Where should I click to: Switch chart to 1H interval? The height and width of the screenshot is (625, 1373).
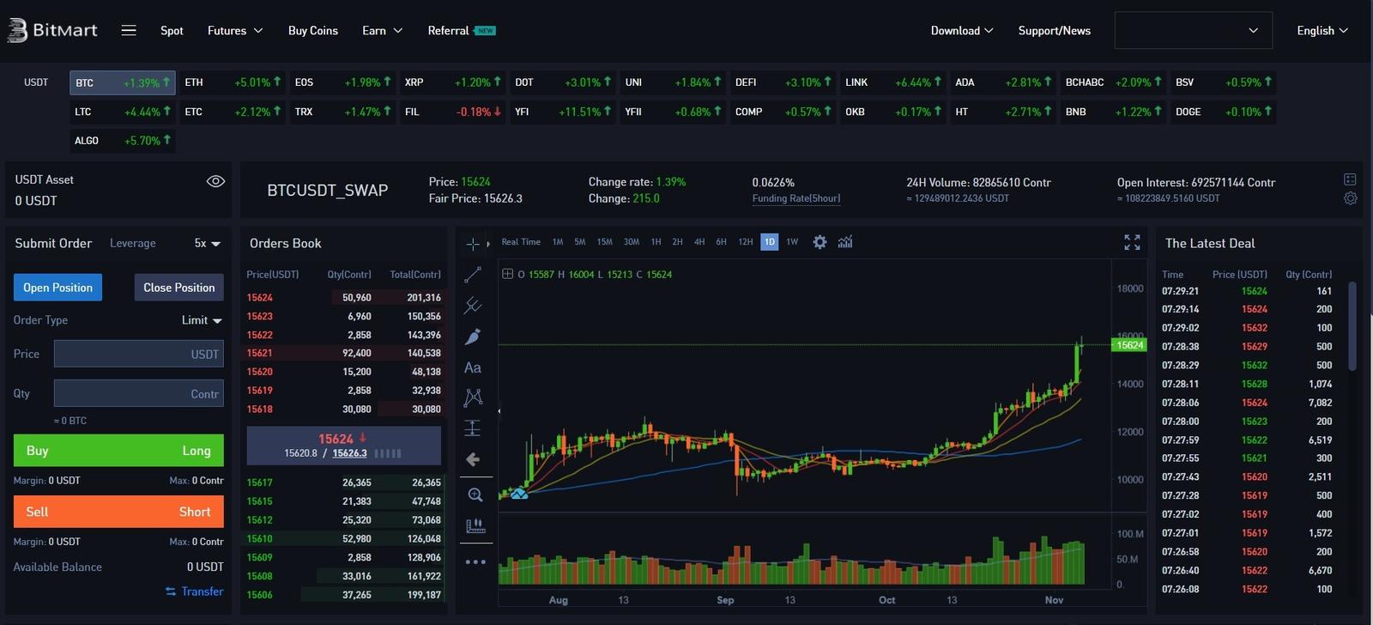tap(656, 242)
